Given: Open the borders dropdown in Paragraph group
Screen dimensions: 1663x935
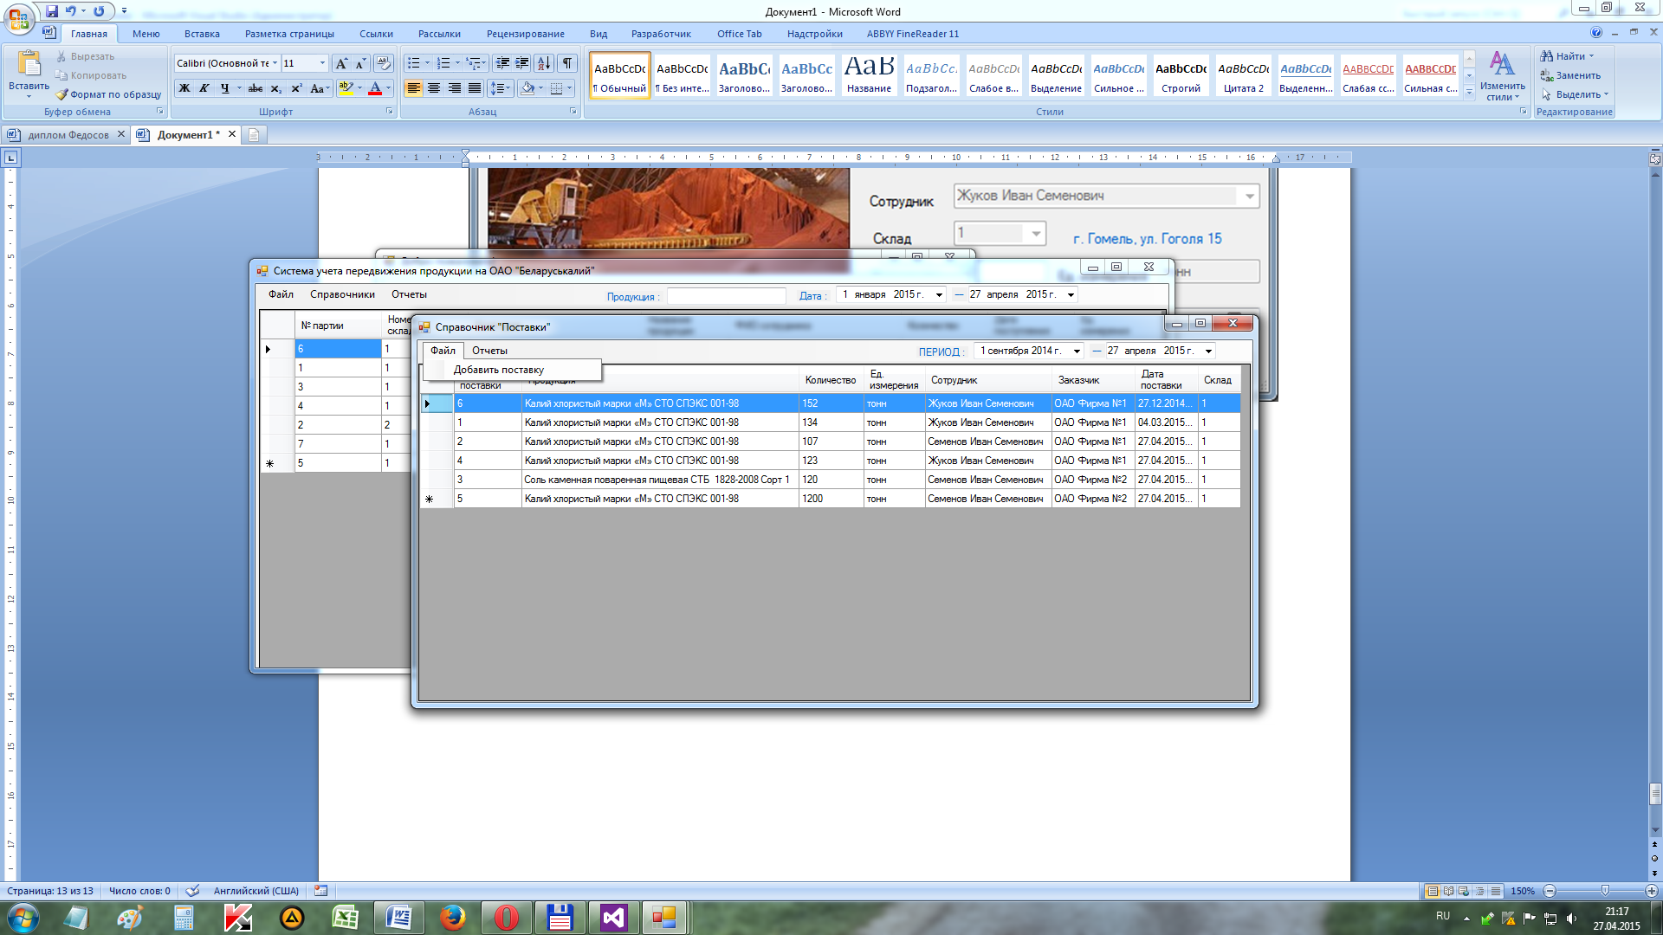Looking at the screenshot, I should click(569, 88).
